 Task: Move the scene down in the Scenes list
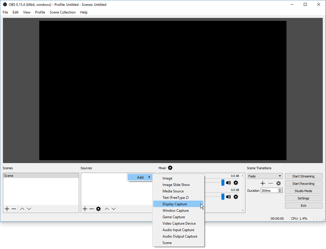[x=29, y=209]
